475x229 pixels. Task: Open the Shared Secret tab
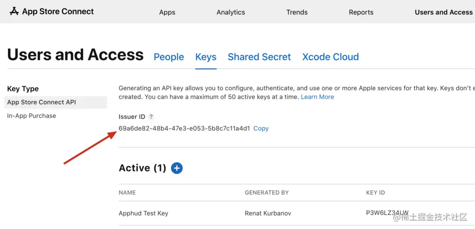(x=259, y=57)
